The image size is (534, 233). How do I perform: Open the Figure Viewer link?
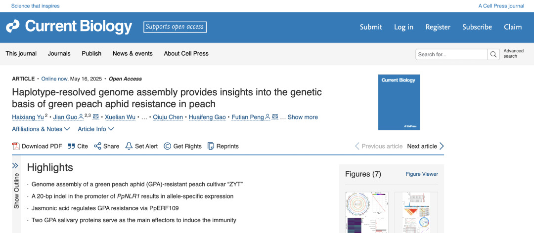[421, 174]
